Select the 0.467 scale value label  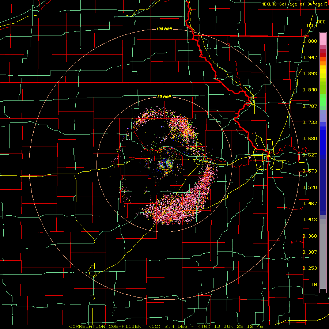[x=310, y=204]
